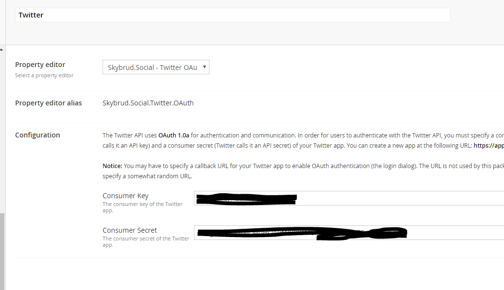Click the Consumer Secret label

pos(130,230)
